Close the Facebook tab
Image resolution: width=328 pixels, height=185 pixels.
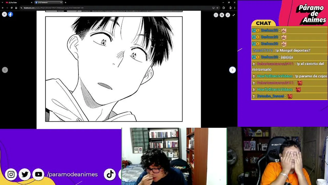tap(61, 3)
